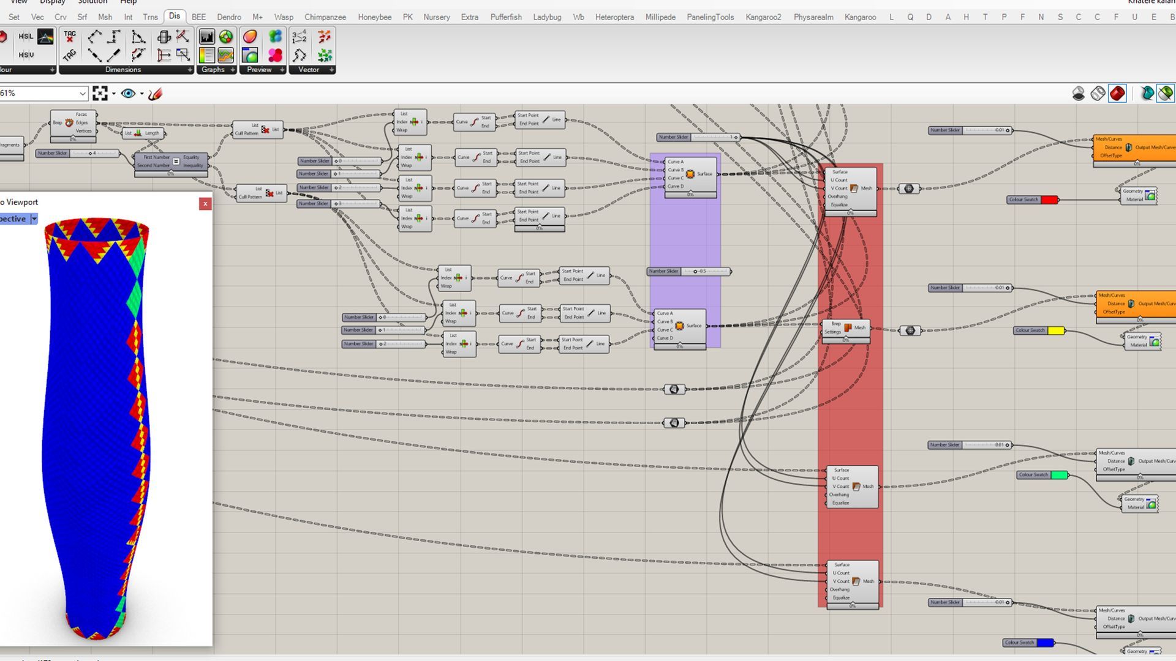Click the red Colour Swatch
Image resolution: width=1176 pixels, height=661 pixels.
1049,200
